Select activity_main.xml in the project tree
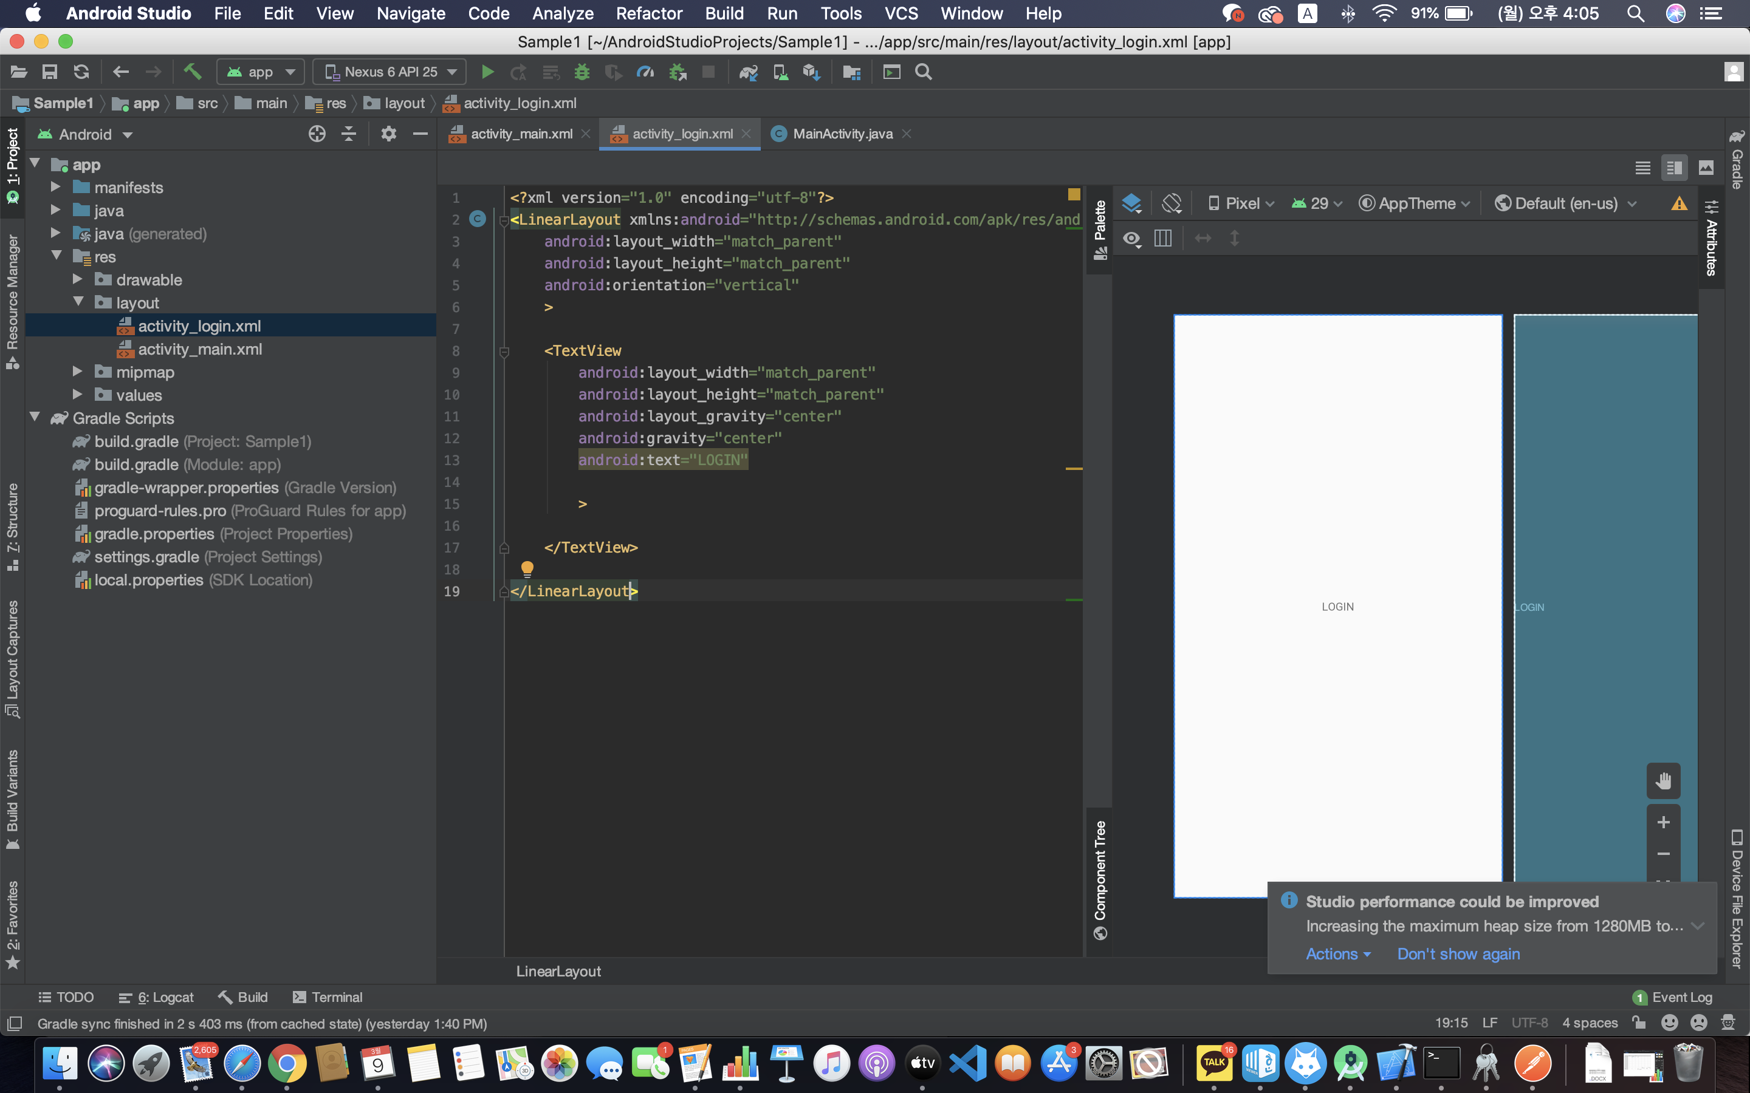Screen dimensions: 1750x1093 tap(199, 349)
